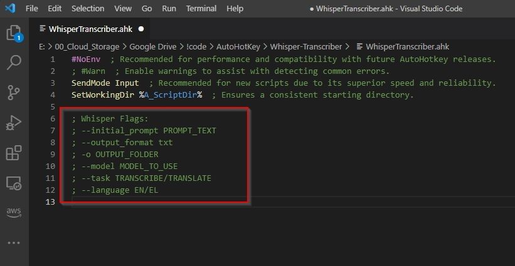Click the '; Whisper Flags:' comment

click(x=110, y=118)
